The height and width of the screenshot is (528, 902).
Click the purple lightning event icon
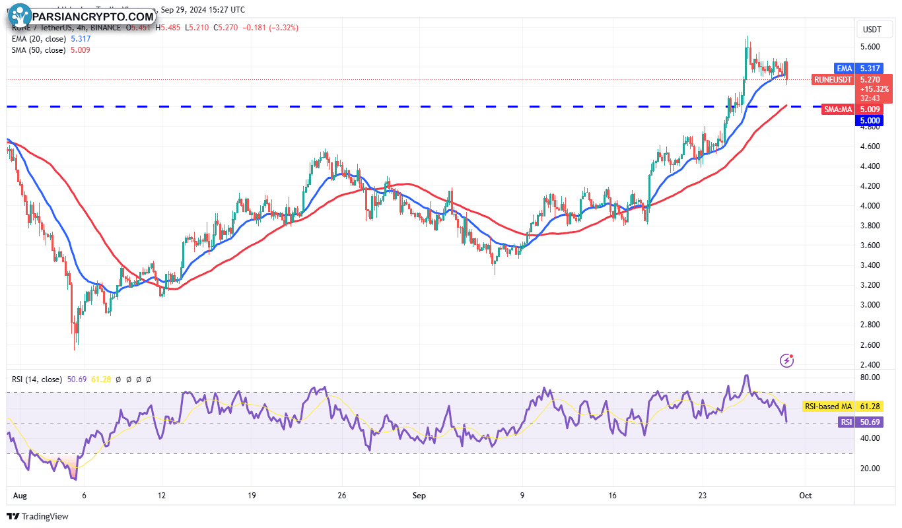coord(786,360)
